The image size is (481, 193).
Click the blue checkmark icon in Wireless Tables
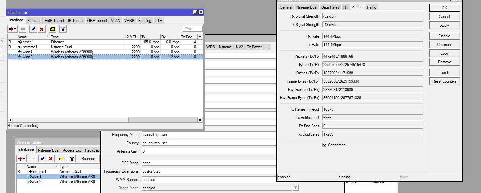(x=42, y=159)
